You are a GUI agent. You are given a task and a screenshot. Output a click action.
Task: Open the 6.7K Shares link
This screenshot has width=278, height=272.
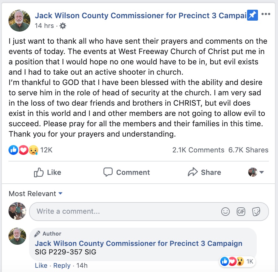[x=248, y=150]
